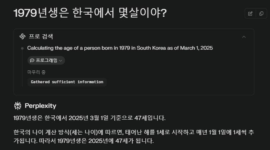
Task: Click the Perplexity logo icon
Action: (x=17, y=106)
